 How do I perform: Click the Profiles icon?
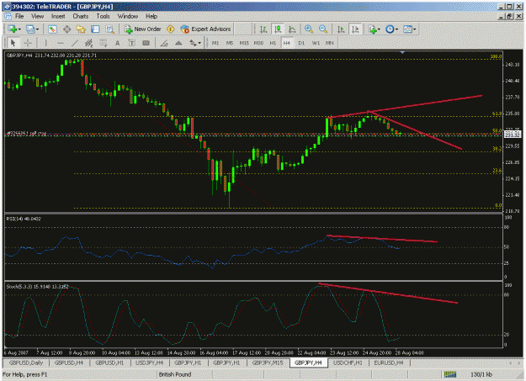[30, 29]
